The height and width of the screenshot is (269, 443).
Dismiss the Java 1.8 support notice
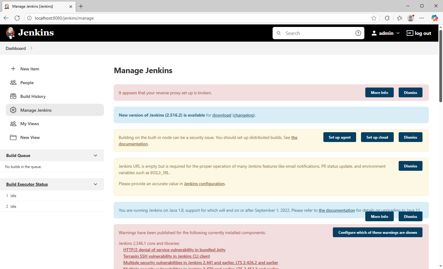[x=410, y=216]
